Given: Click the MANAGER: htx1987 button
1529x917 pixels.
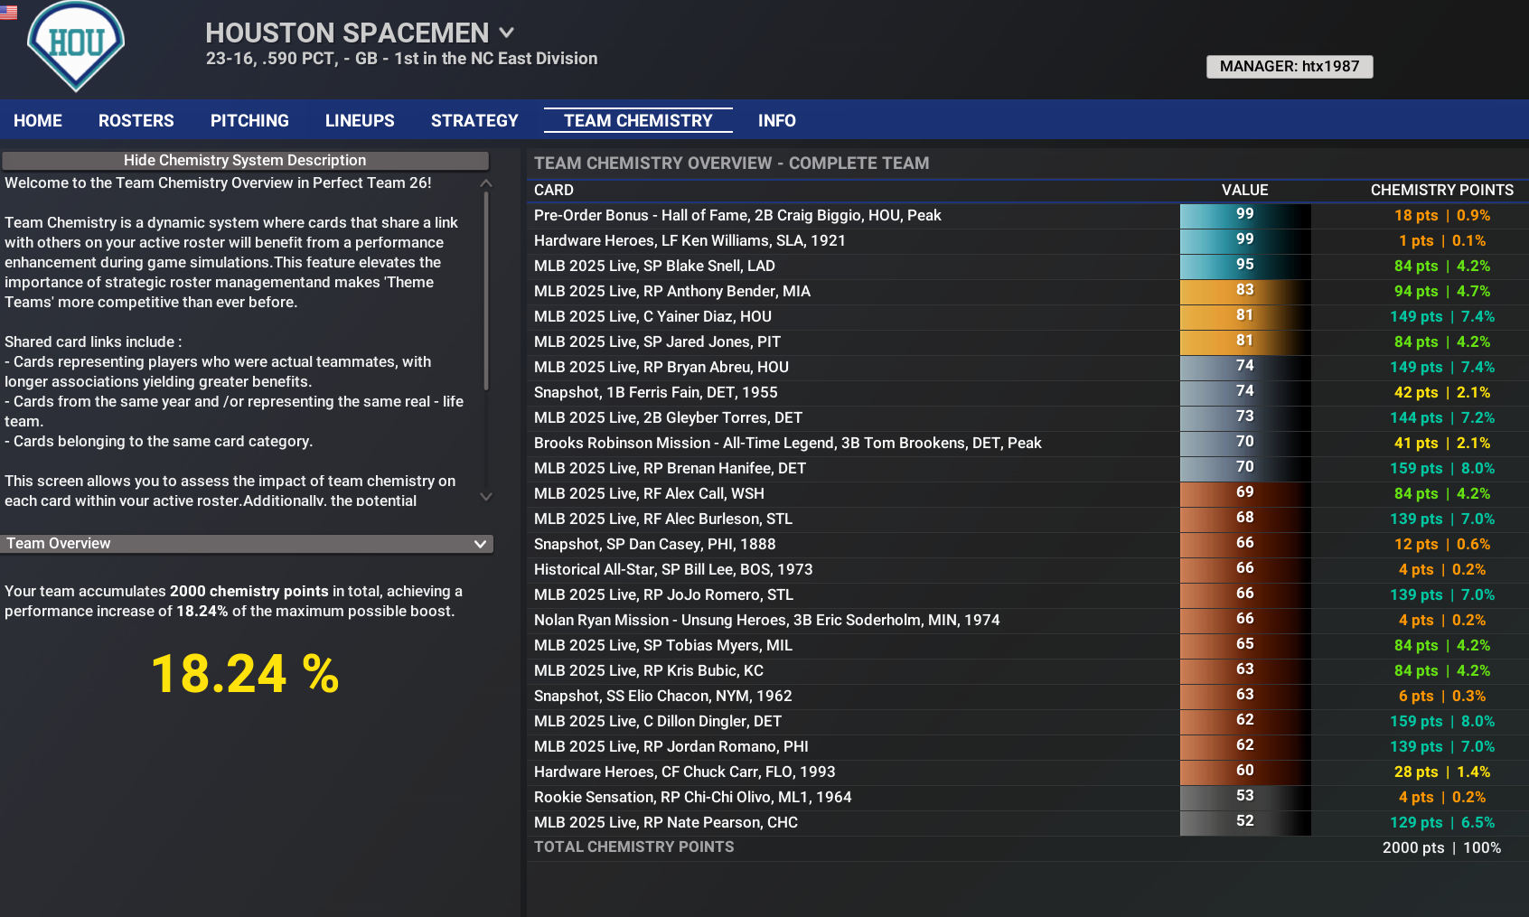Looking at the screenshot, I should [1289, 67].
